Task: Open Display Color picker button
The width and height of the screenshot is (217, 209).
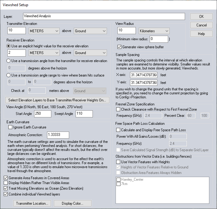Action: pyautogui.click(x=73, y=203)
